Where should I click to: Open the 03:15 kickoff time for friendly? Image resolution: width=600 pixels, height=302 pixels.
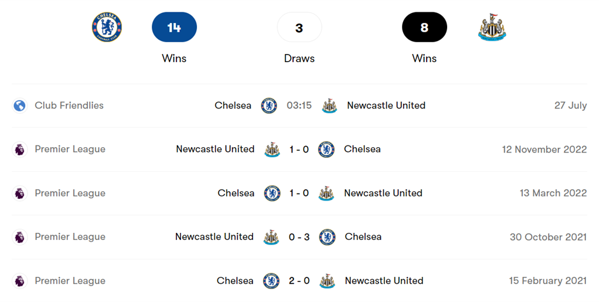point(299,106)
